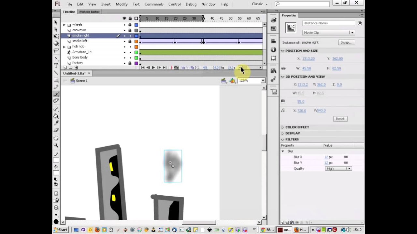Lock or unlock all layers header icon
The height and width of the screenshot is (234, 417).
coord(130,18)
